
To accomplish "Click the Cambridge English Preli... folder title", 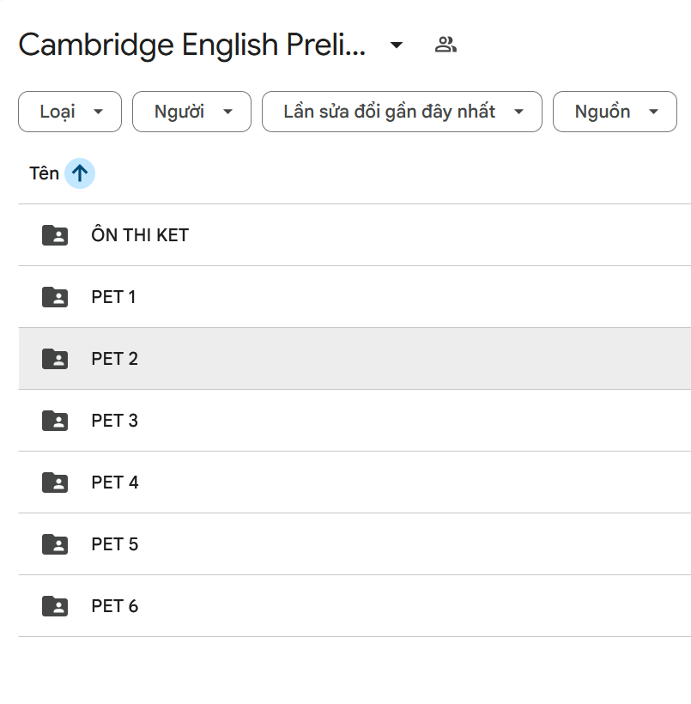I will [192, 45].
